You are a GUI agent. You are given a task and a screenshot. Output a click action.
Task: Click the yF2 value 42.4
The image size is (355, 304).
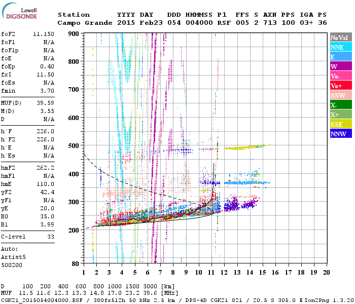[47, 192]
